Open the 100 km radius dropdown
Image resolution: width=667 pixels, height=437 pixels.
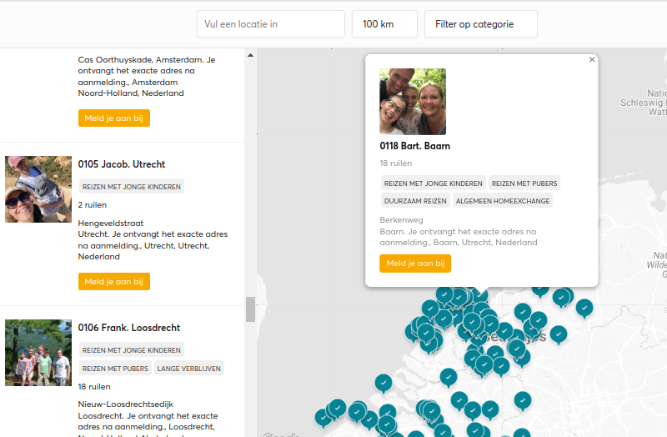click(384, 24)
